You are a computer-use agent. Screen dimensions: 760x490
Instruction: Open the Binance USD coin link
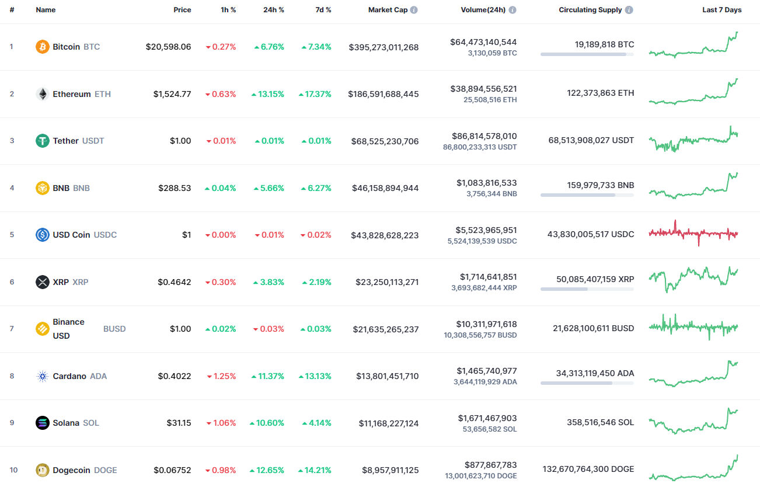tap(69, 328)
